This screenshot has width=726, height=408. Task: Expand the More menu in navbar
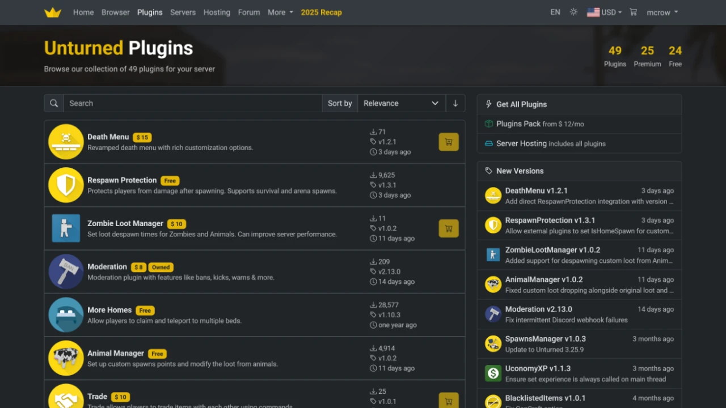point(280,12)
